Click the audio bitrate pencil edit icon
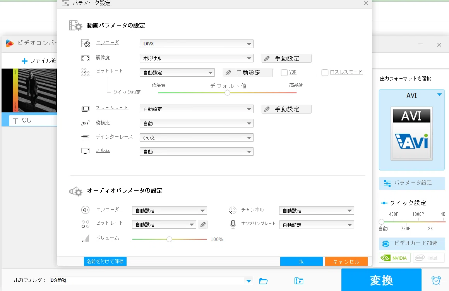 [x=203, y=224]
